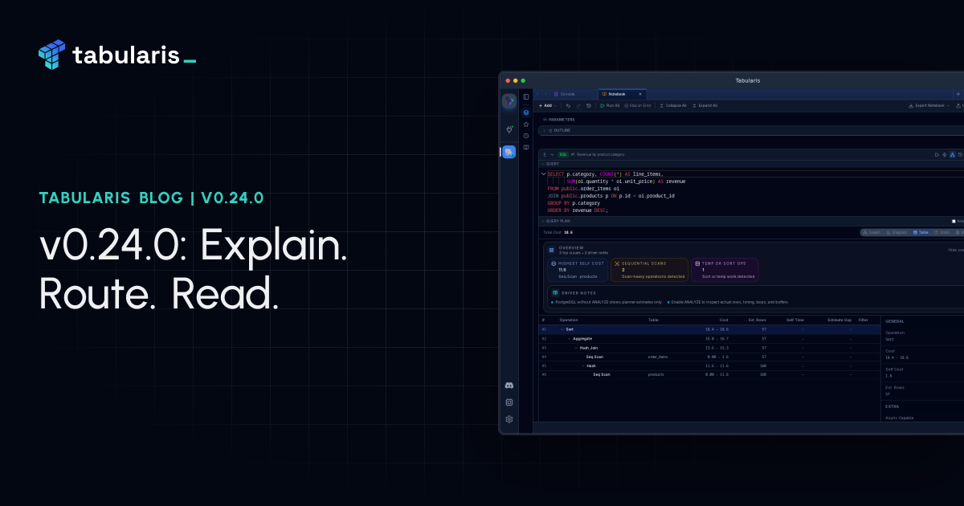The height and width of the screenshot is (506, 964).
Task: Switch to the Notebook tab
Action: (x=622, y=94)
